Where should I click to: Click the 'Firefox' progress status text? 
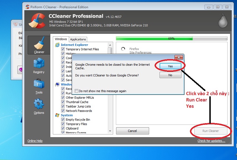click(134, 49)
